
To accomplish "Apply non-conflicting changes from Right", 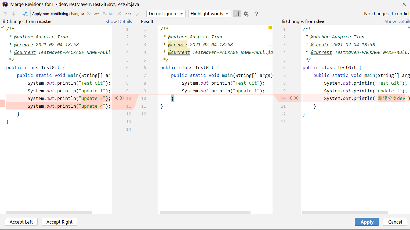I will point(124,14).
